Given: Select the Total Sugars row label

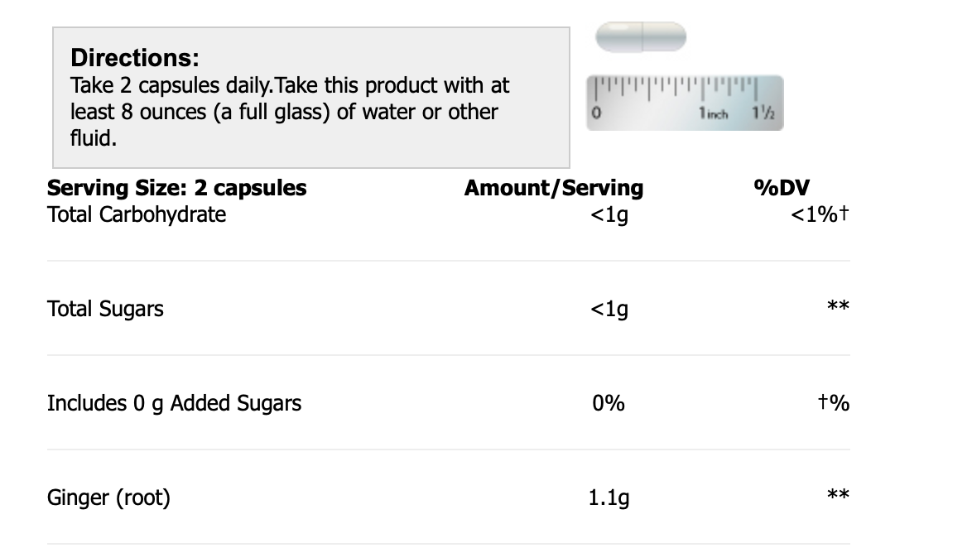Looking at the screenshot, I should [105, 309].
